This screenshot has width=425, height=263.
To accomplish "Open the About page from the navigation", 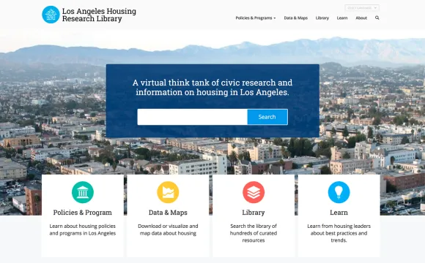I will [361, 18].
